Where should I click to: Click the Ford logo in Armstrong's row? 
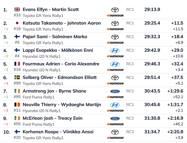click(115, 91)
